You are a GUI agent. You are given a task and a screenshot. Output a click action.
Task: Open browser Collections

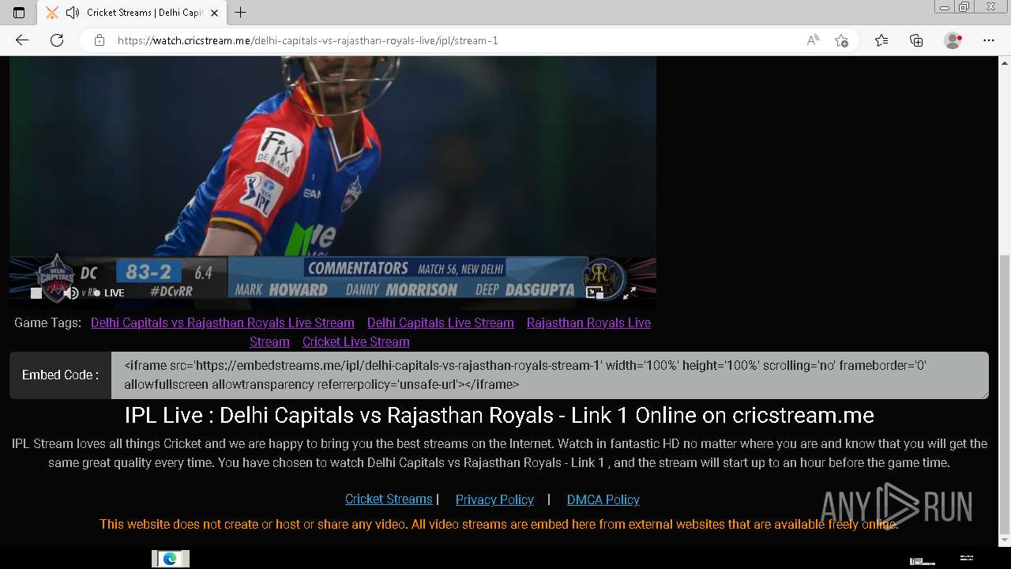coord(916,40)
